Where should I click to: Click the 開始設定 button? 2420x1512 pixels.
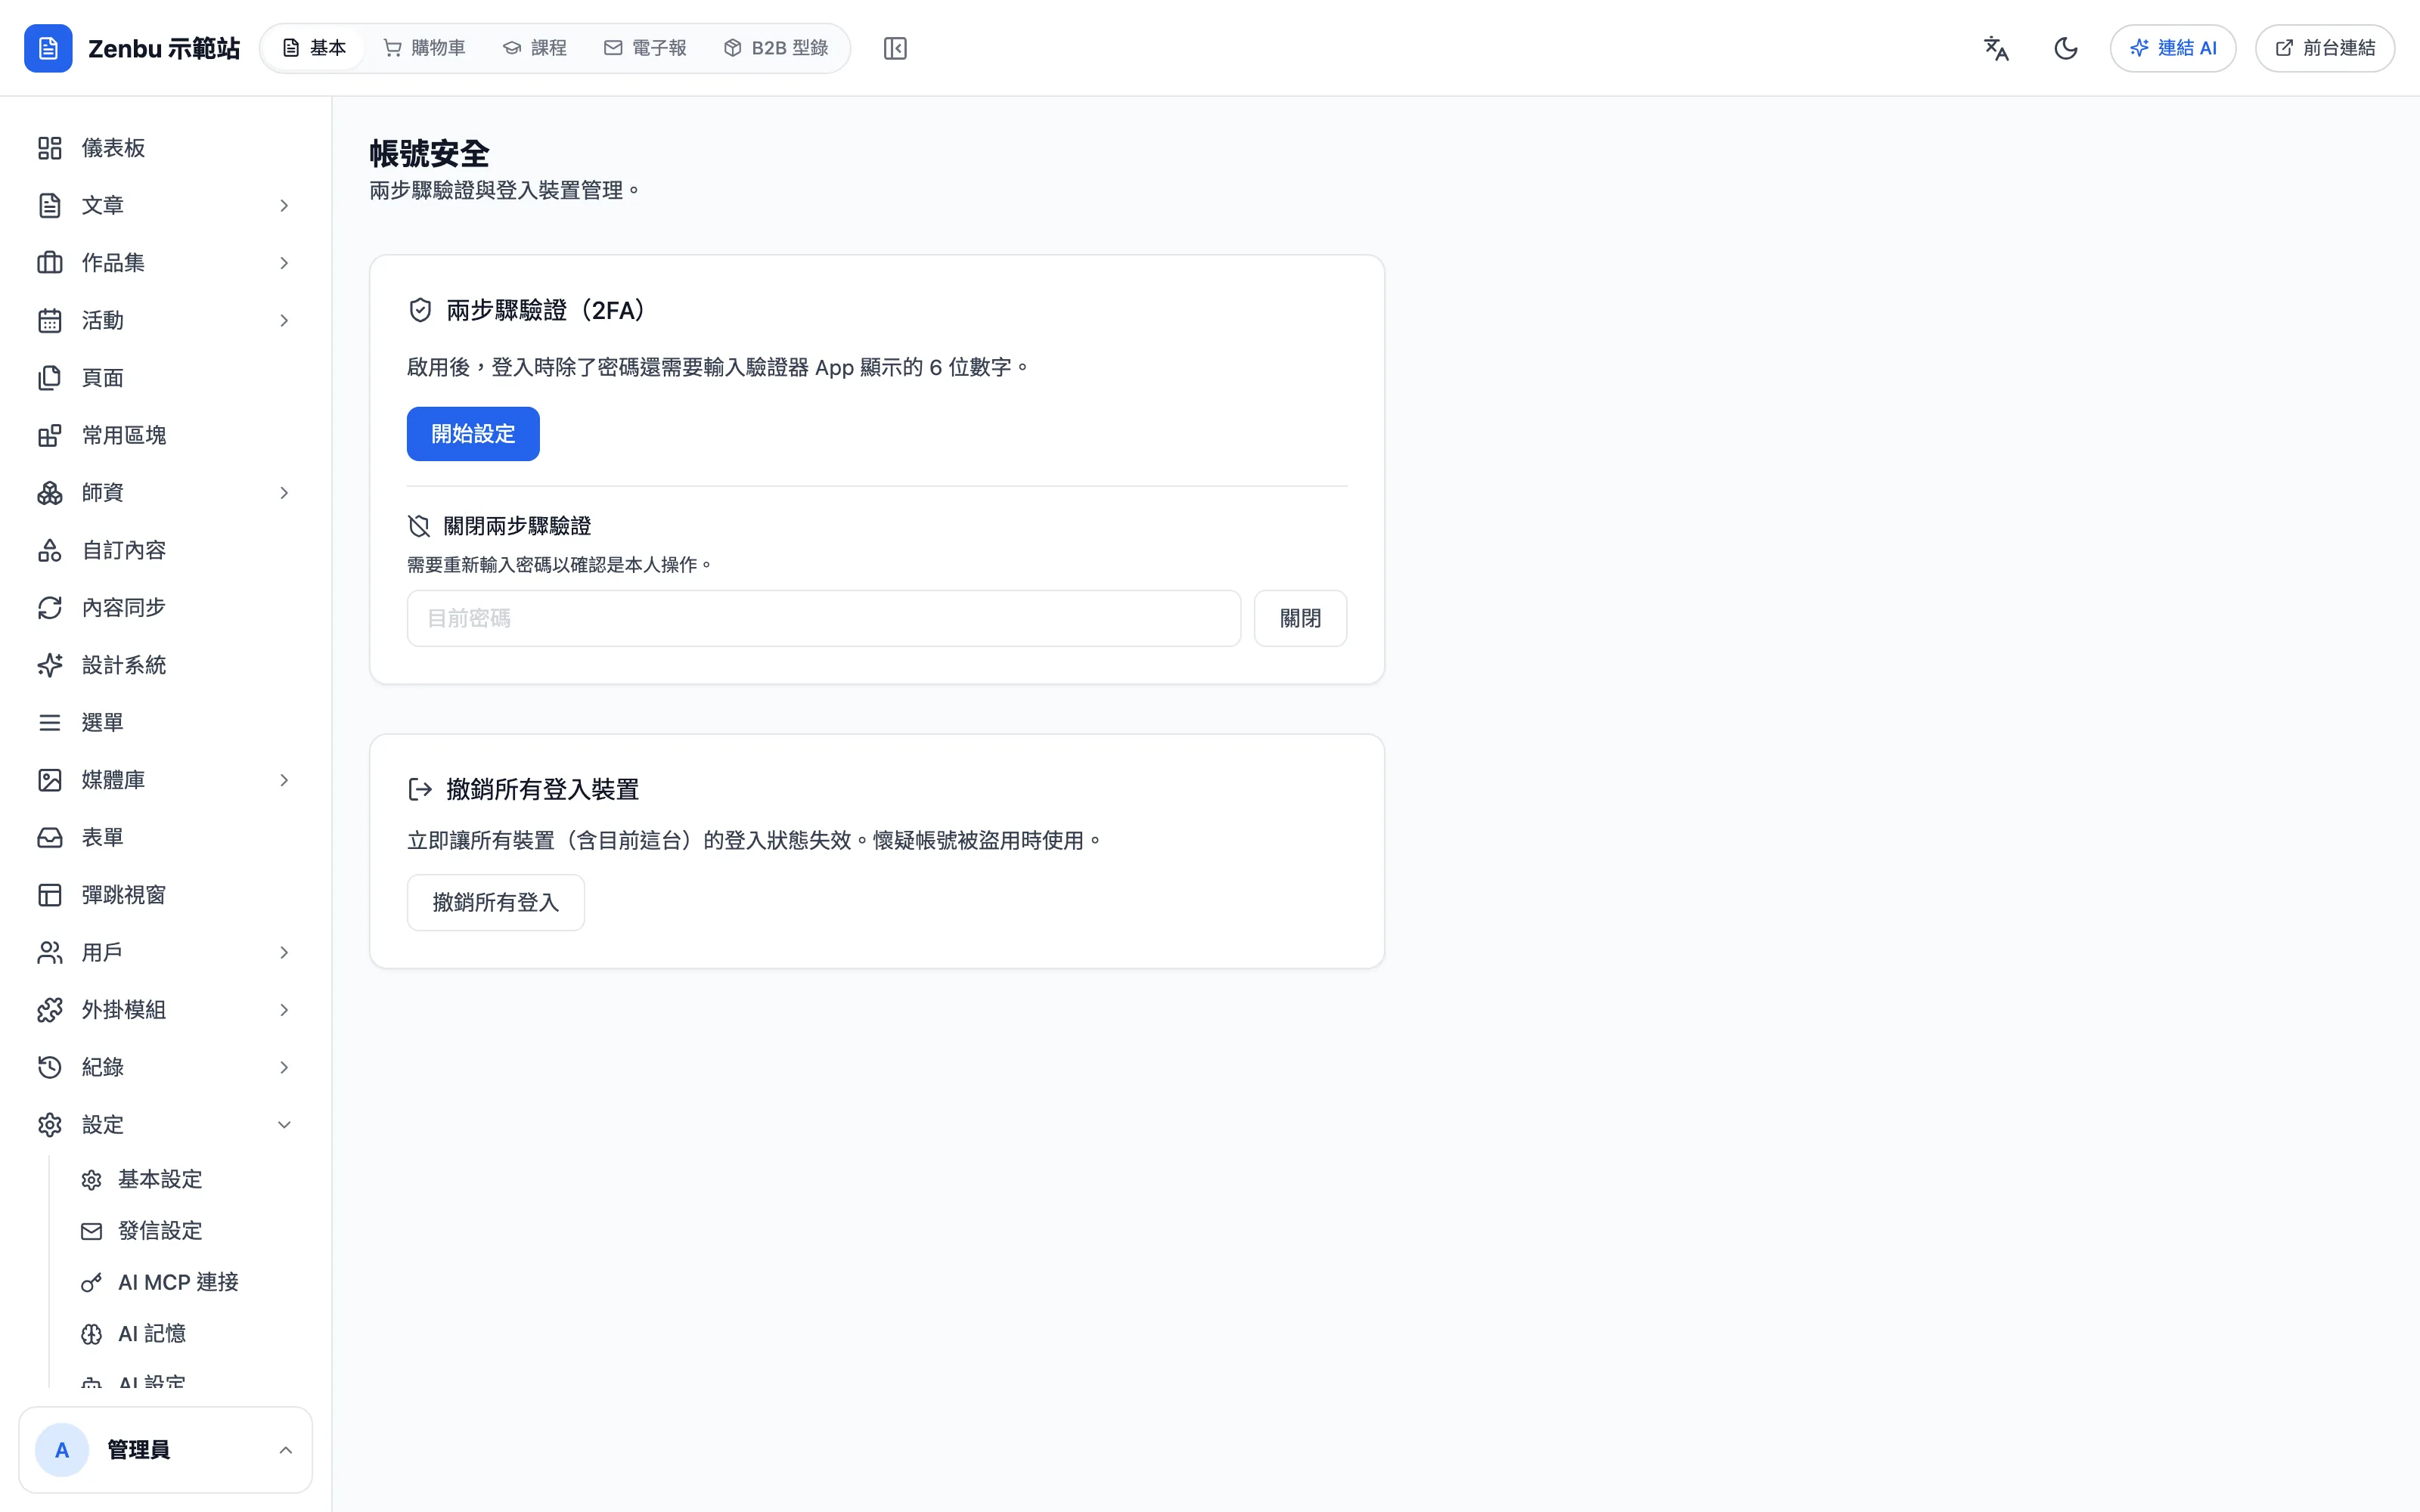(x=473, y=434)
